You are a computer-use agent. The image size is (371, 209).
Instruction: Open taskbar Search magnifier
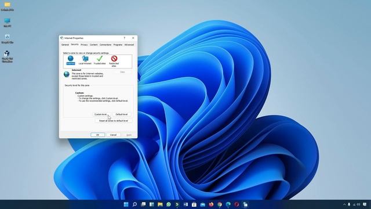point(134,204)
